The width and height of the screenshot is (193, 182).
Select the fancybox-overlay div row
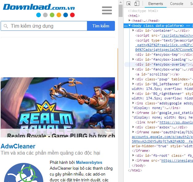(159, 64)
